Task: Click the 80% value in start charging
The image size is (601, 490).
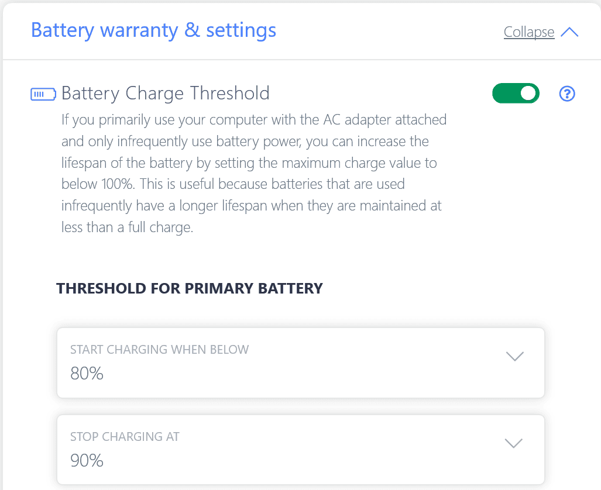Action: click(x=87, y=373)
